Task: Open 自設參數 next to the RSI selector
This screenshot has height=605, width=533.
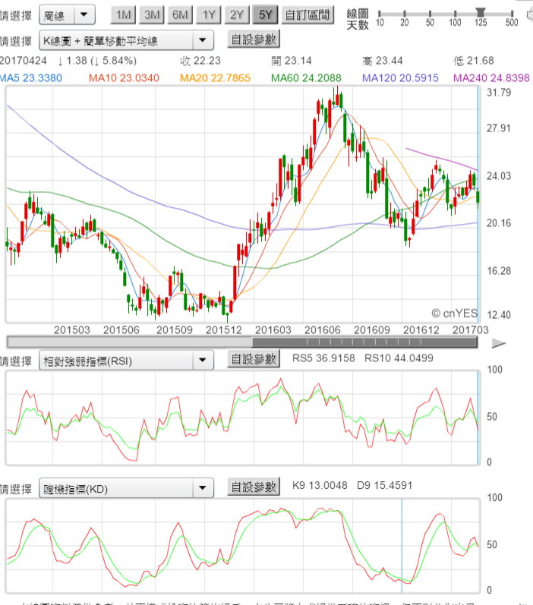Action: pos(253,360)
